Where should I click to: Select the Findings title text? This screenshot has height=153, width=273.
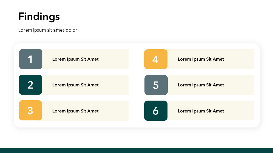pos(39,16)
